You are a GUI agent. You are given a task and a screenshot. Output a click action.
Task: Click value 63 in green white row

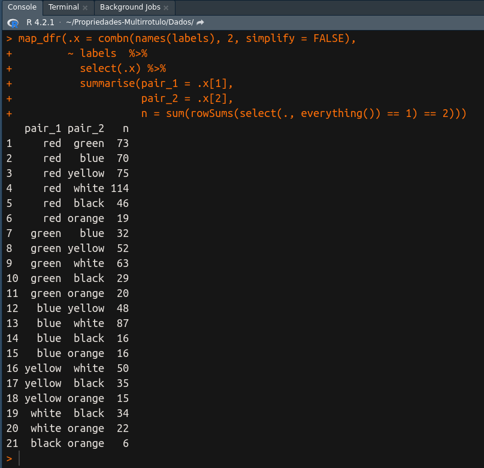123,263
